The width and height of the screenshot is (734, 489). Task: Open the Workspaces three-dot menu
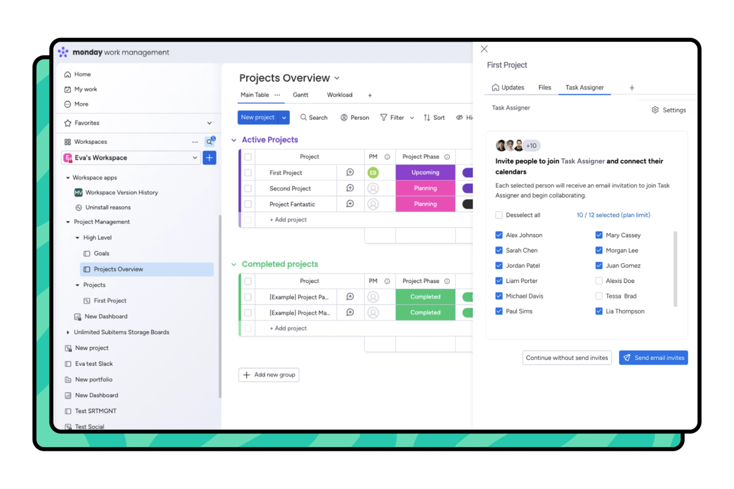pyautogui.click(x=195, y=142)
